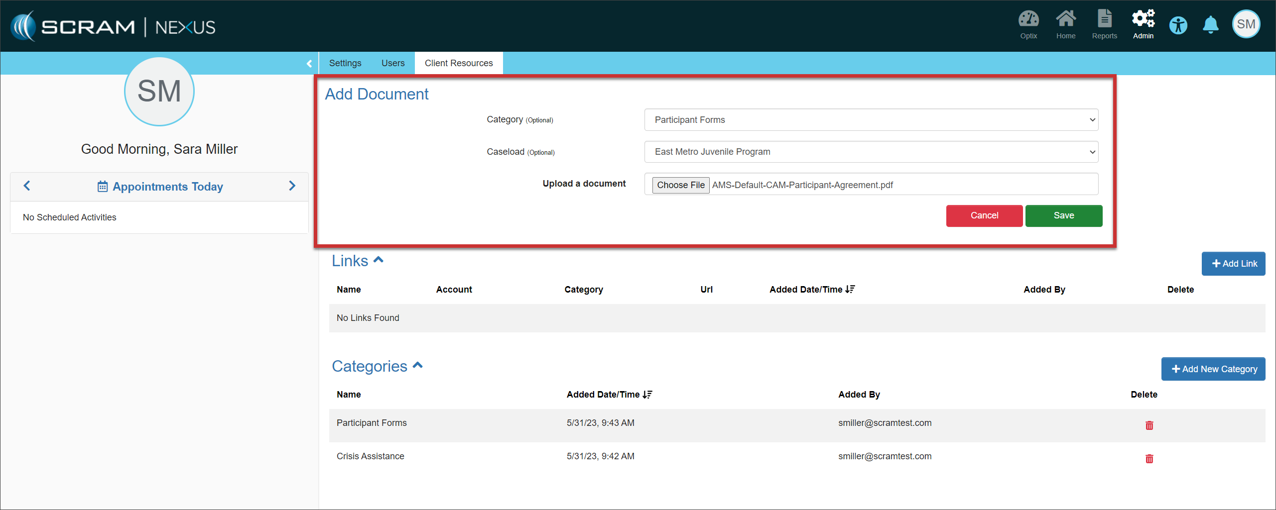1276x510 pixels.
Task: Switch to the Settings tab
Action: (x=345, y=63)
